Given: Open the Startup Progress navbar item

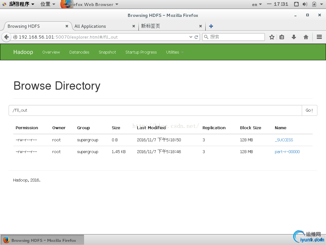Looking at the screenshot, I should (141, 52).
